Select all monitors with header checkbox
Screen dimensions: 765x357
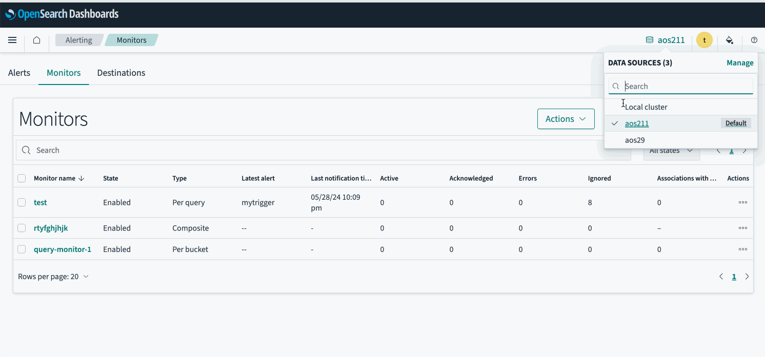[22, 178]
